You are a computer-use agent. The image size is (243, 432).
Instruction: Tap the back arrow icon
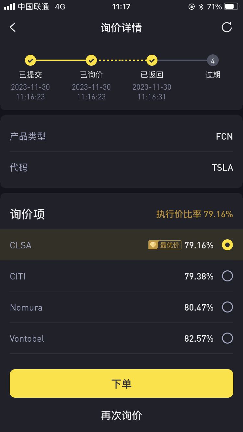pos(13,28)
